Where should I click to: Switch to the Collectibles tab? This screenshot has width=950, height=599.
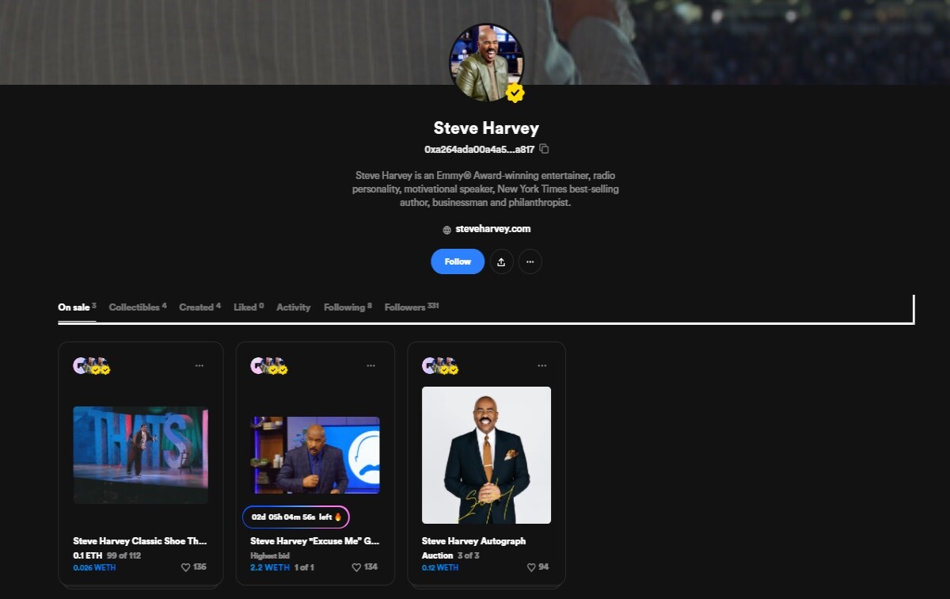click(x=138, y=307)
